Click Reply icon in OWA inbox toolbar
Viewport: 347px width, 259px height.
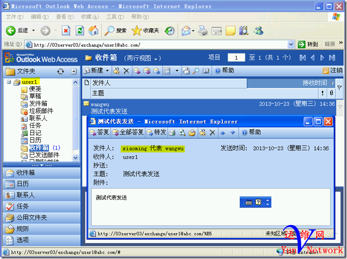click(137, 71)
